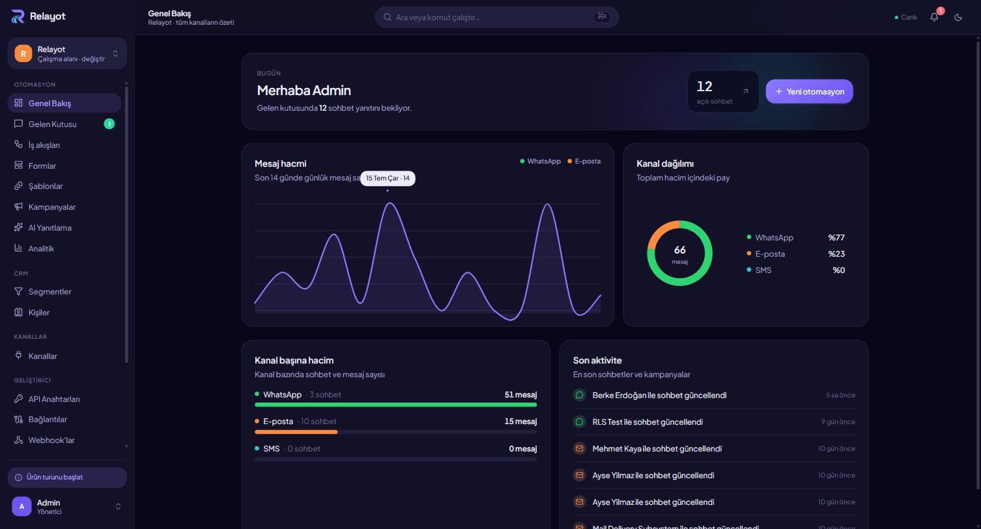Click the sidebar scrollbar

click(x=126, y=225)
